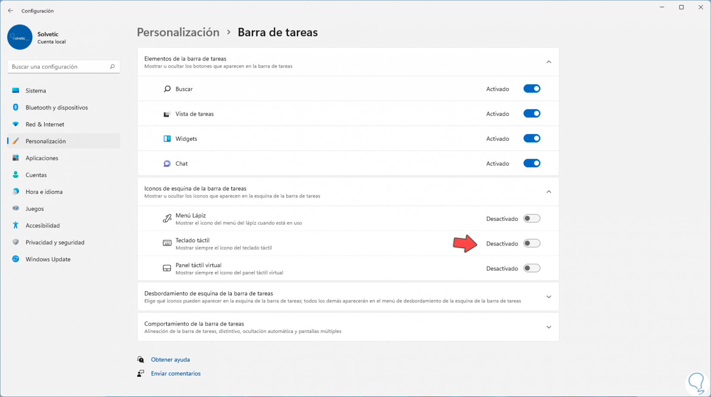Open Bluetooth y dispositivos category

[64, 108]
